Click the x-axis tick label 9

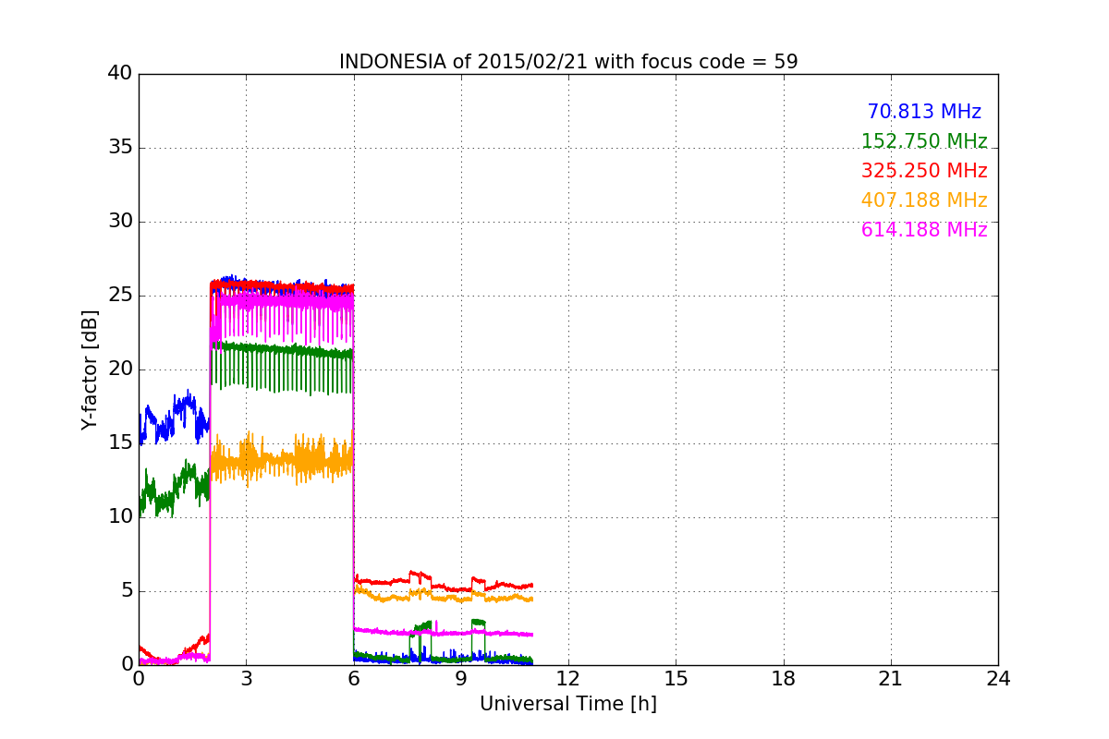coord(461,679)
